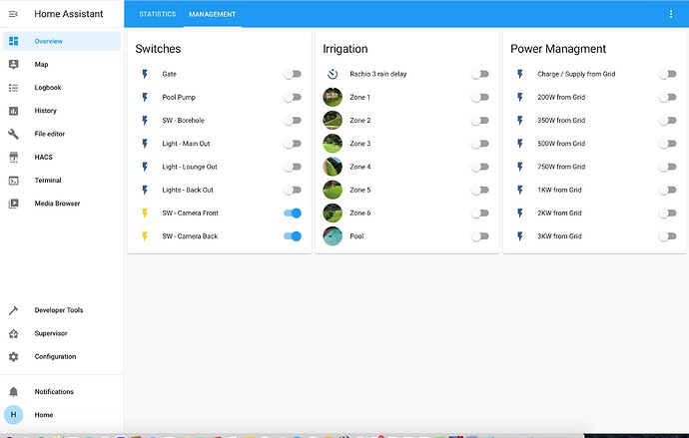Open the Notifications bell icon
This screenshot has width=689, height=438.
[14, 391]
